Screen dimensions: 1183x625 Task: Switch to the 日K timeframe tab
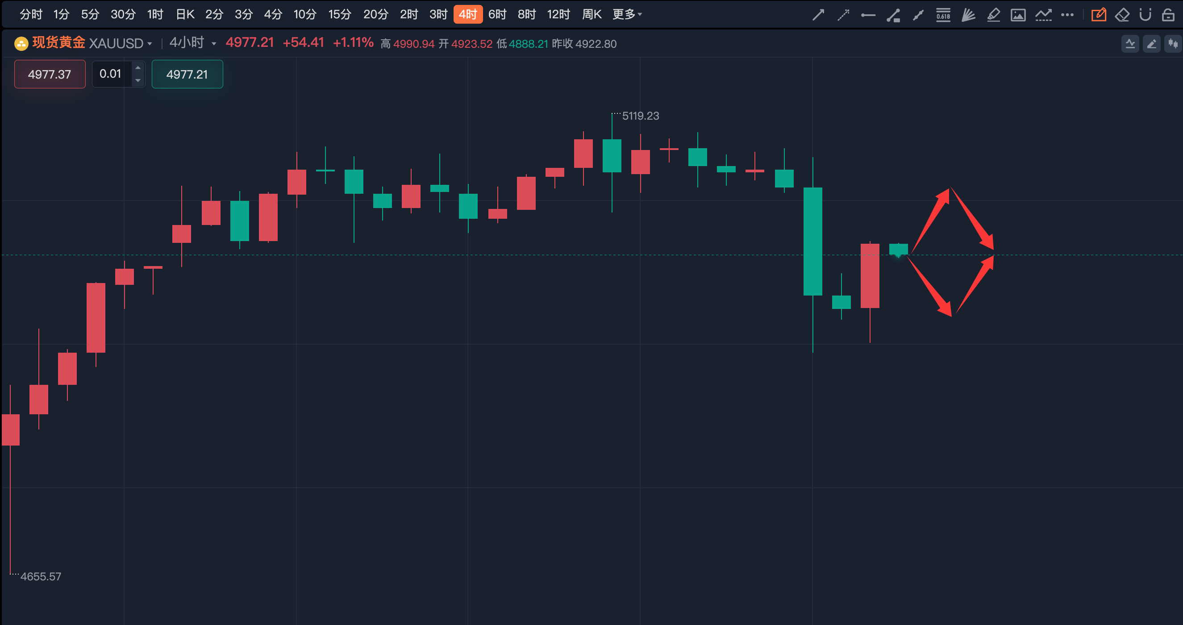point(185,15)
